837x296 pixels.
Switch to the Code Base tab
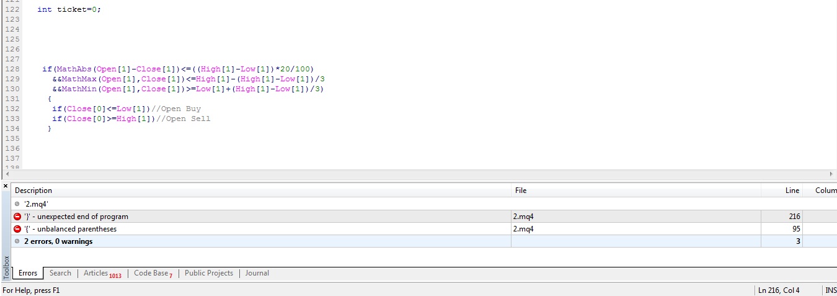coord(153,273)
